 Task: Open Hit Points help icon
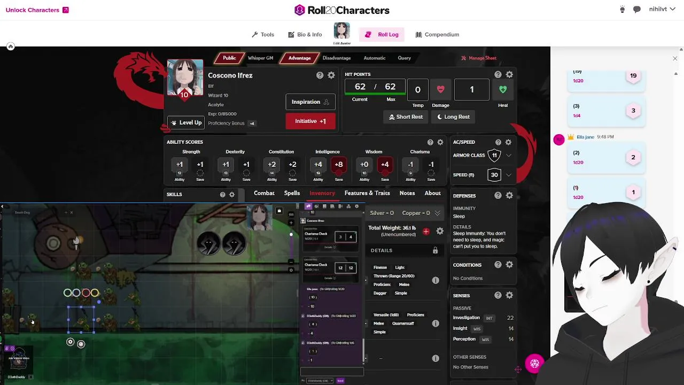pos(498,74)
